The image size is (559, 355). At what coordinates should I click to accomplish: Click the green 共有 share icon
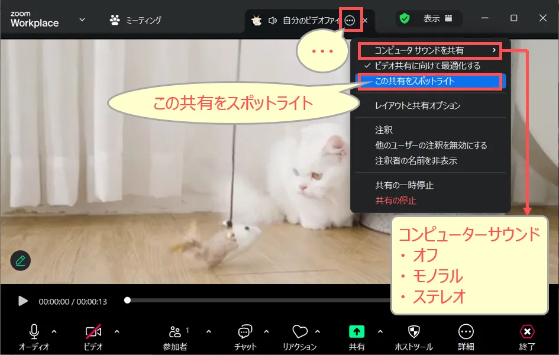coord(357,332)
